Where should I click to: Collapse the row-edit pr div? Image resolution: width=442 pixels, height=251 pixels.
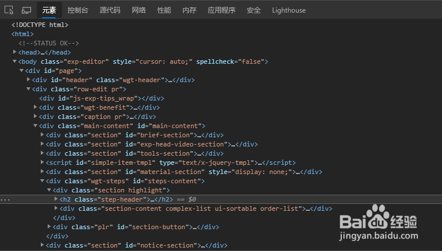pyautogui.click(x=29, y=89)
